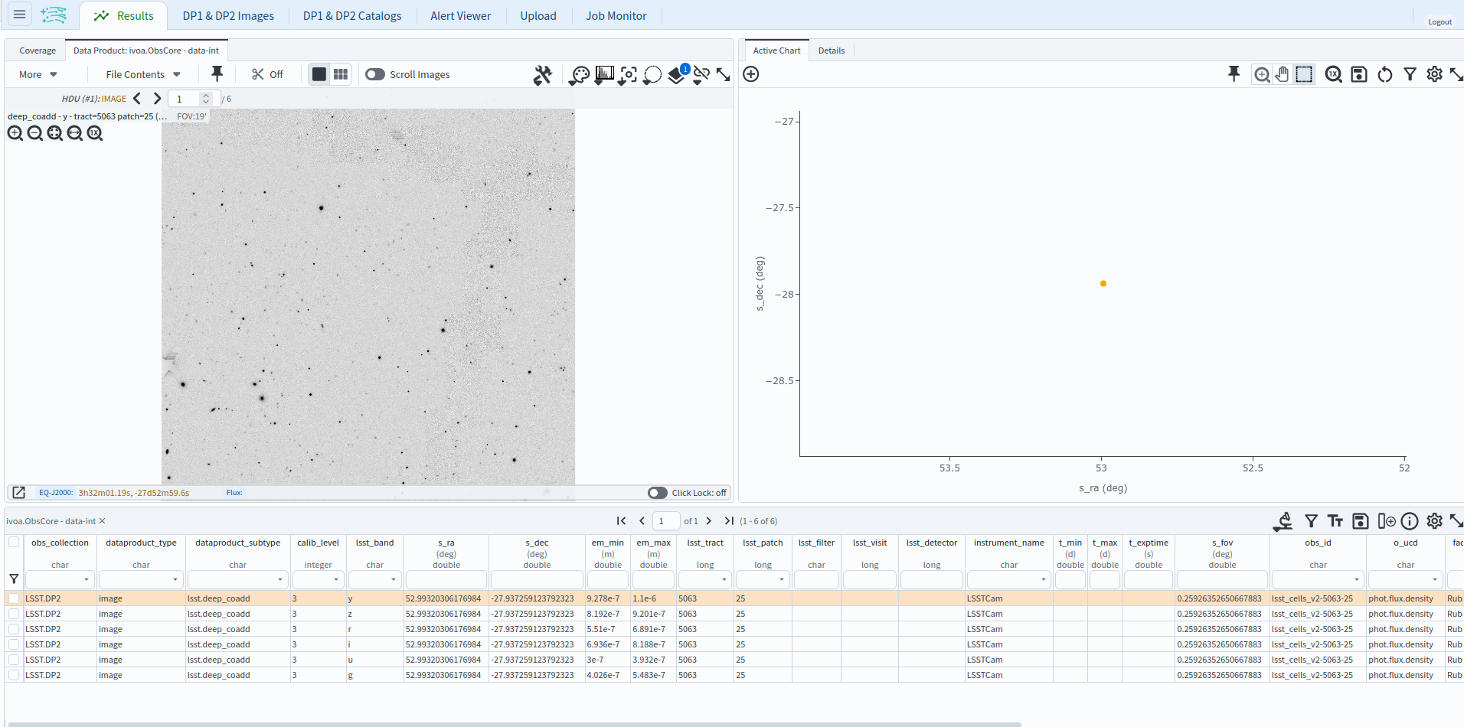
Task: Check the row with lsst_band z
Action: coord(14,614)
